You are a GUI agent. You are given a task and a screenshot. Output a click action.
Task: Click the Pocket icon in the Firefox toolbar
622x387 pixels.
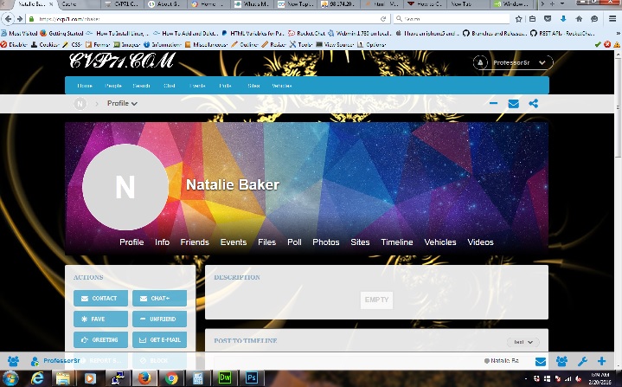coord(548,19)
